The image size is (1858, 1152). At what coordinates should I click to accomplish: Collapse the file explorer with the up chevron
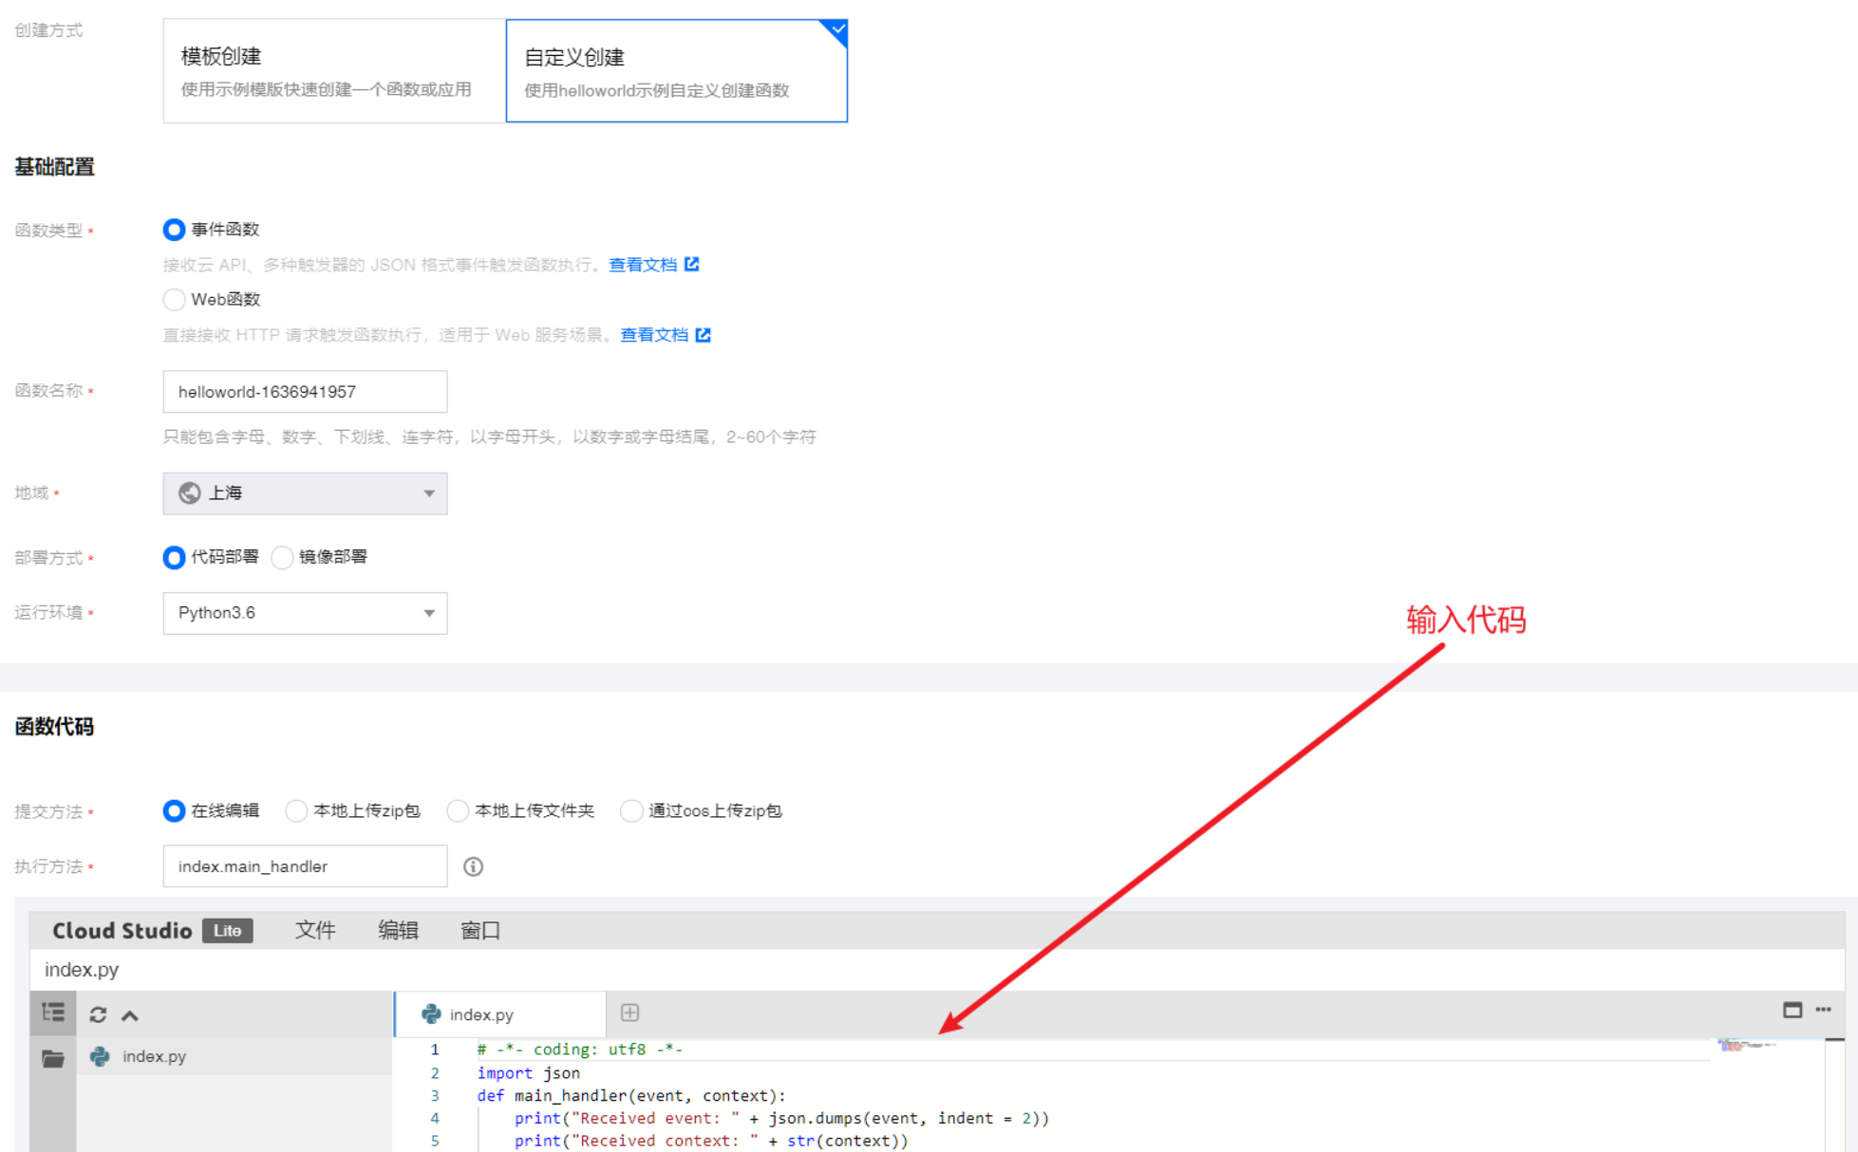click(x=130, y=1015)
